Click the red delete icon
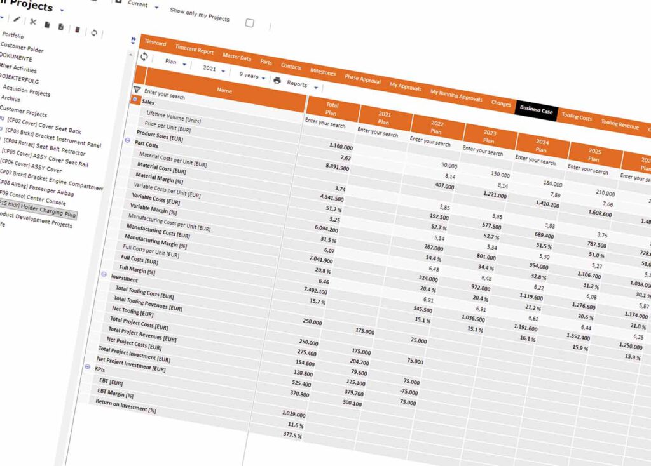The height and width of the screenshot is (466, 651). pyautogui.click(x=77, y=29)
